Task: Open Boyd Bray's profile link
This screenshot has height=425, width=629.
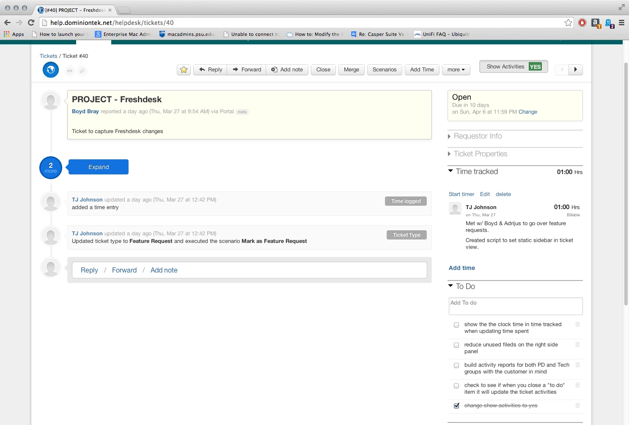Action: (x=85, y=112)
